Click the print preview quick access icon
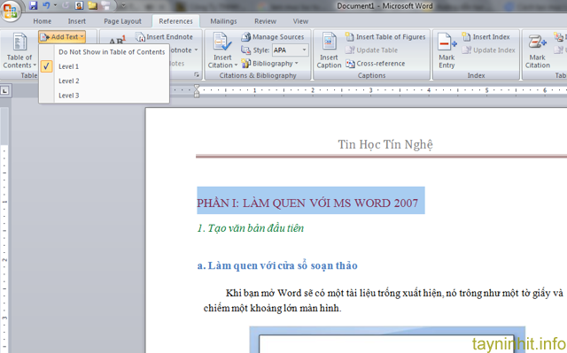The width and height of the screenshot is (567, 353). tap(79, 5)
